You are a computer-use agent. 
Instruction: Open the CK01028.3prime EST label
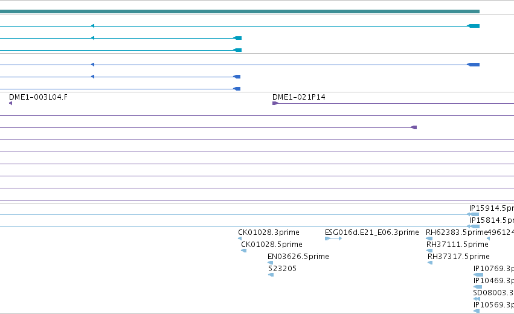pyautogui.click(x=268, y=232)
